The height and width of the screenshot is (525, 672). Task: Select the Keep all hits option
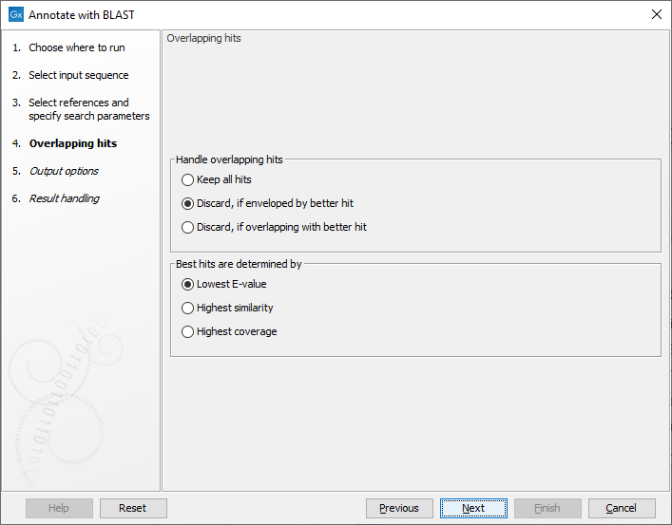point(187,179)
